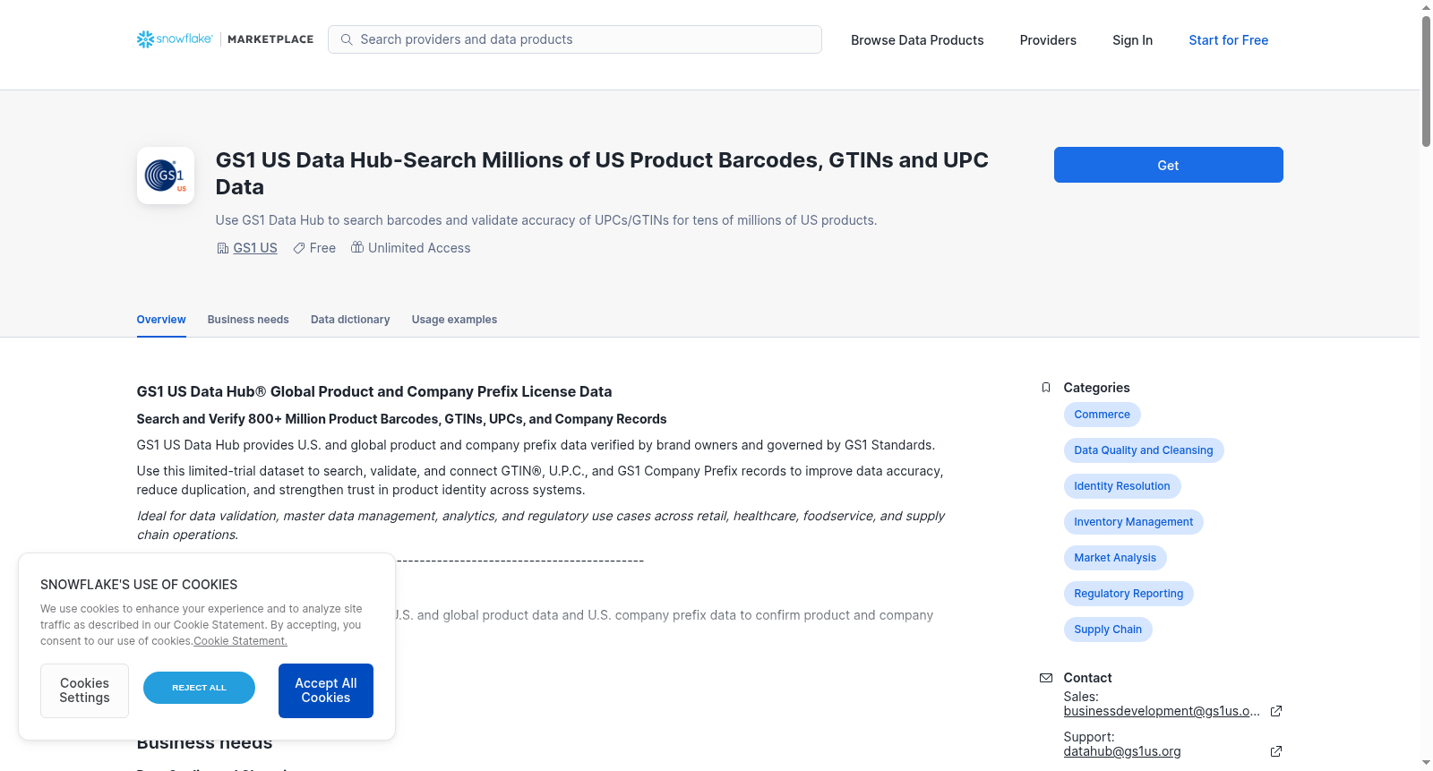Click the scrollbar up arrow

tap(1426, 7)
